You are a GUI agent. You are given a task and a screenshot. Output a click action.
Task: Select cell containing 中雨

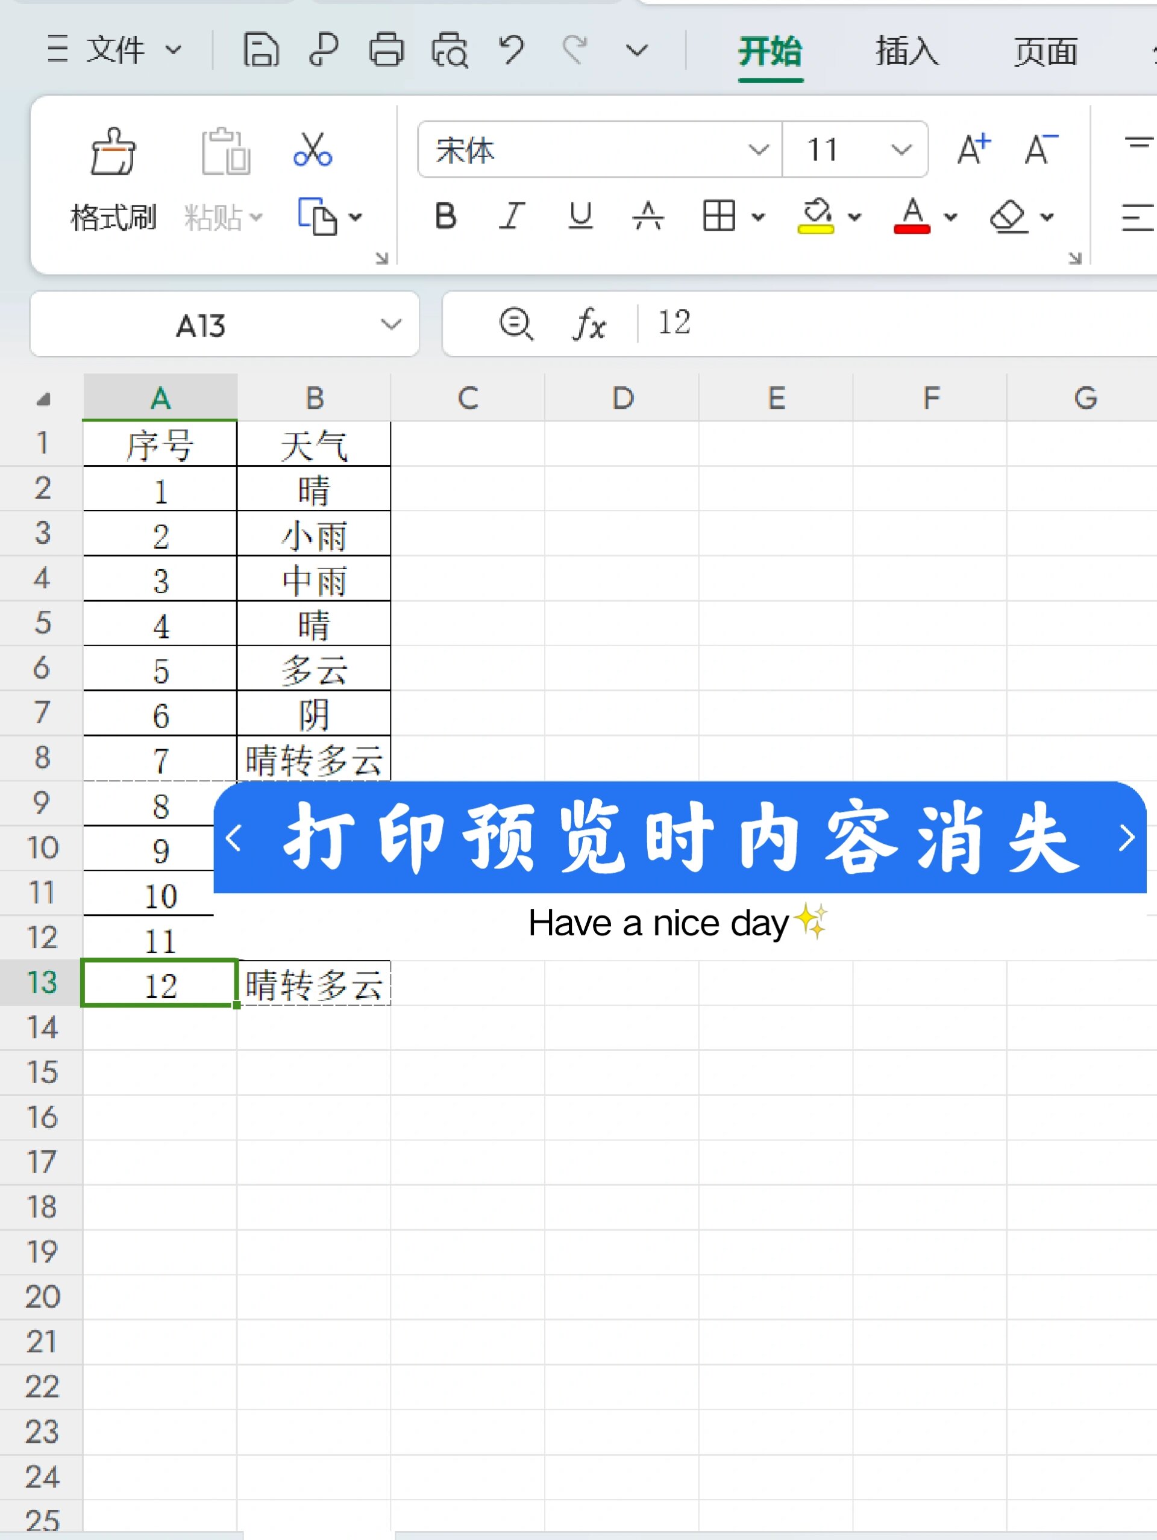point(314,579)
